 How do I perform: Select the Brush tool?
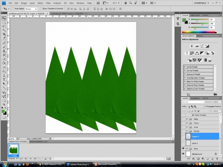point(4,47)
